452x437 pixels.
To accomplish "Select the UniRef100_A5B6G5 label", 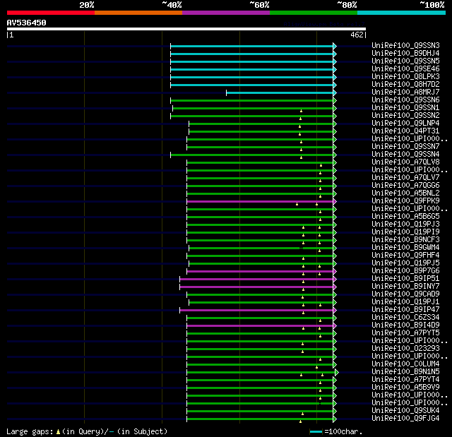I will [405, 217].
